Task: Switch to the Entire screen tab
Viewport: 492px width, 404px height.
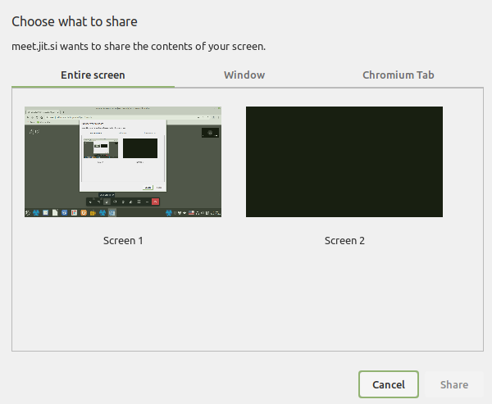Action: coord(93,75)
